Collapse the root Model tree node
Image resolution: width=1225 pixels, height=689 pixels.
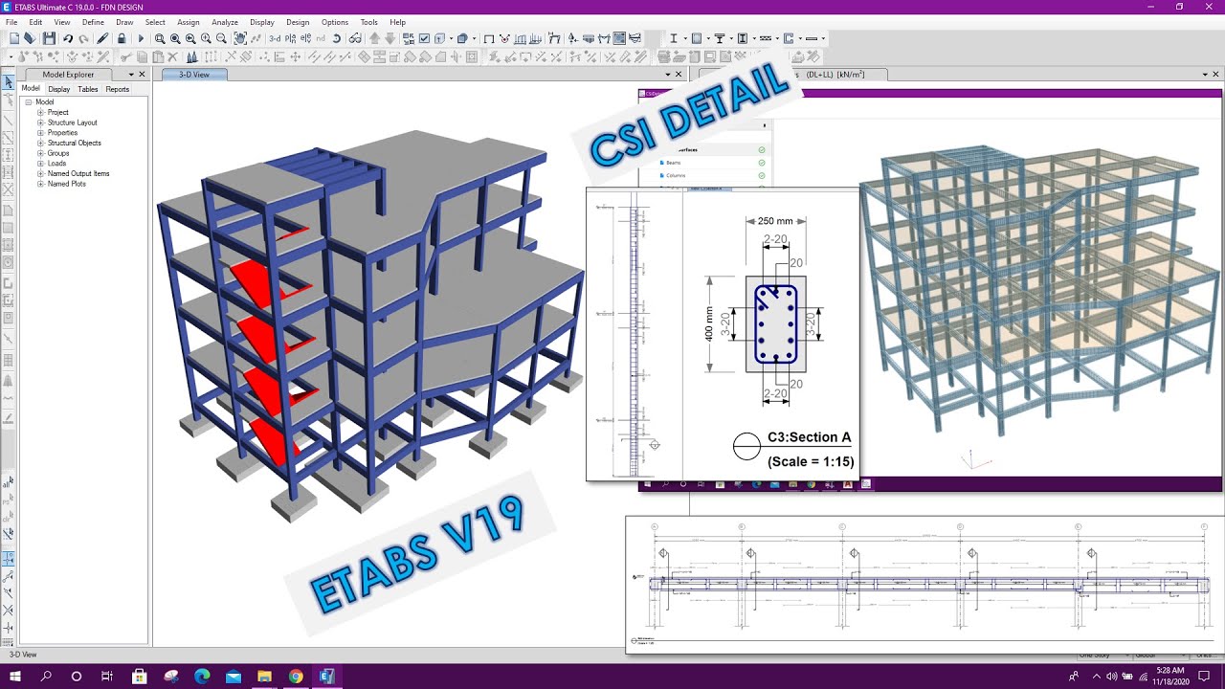(29, 101)
